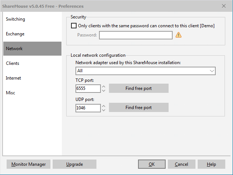Open the Monitor Manager

coord(29,164)
